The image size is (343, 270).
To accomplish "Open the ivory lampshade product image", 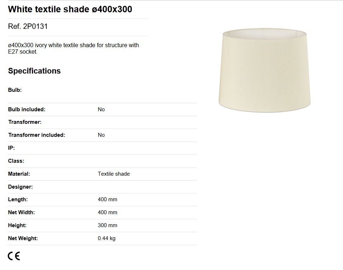I will tap(264, 70).
